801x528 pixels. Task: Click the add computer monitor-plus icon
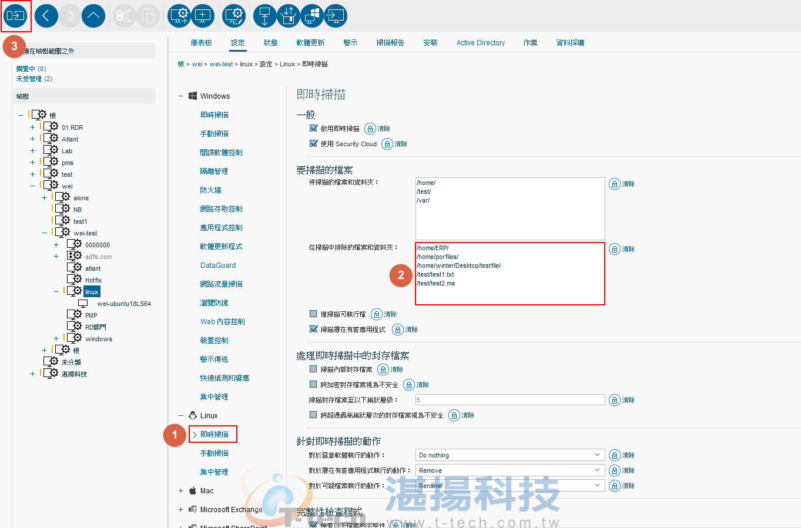point(203,16)
